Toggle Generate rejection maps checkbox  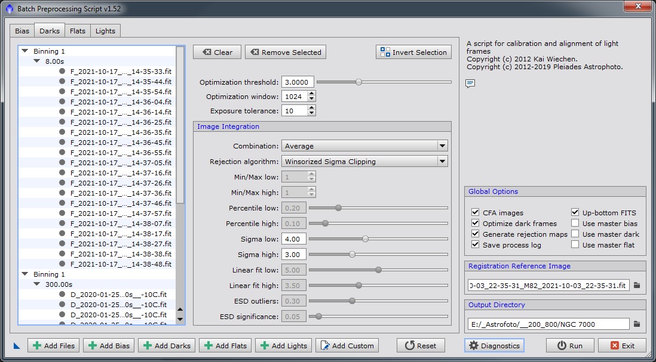click(476, 234)
